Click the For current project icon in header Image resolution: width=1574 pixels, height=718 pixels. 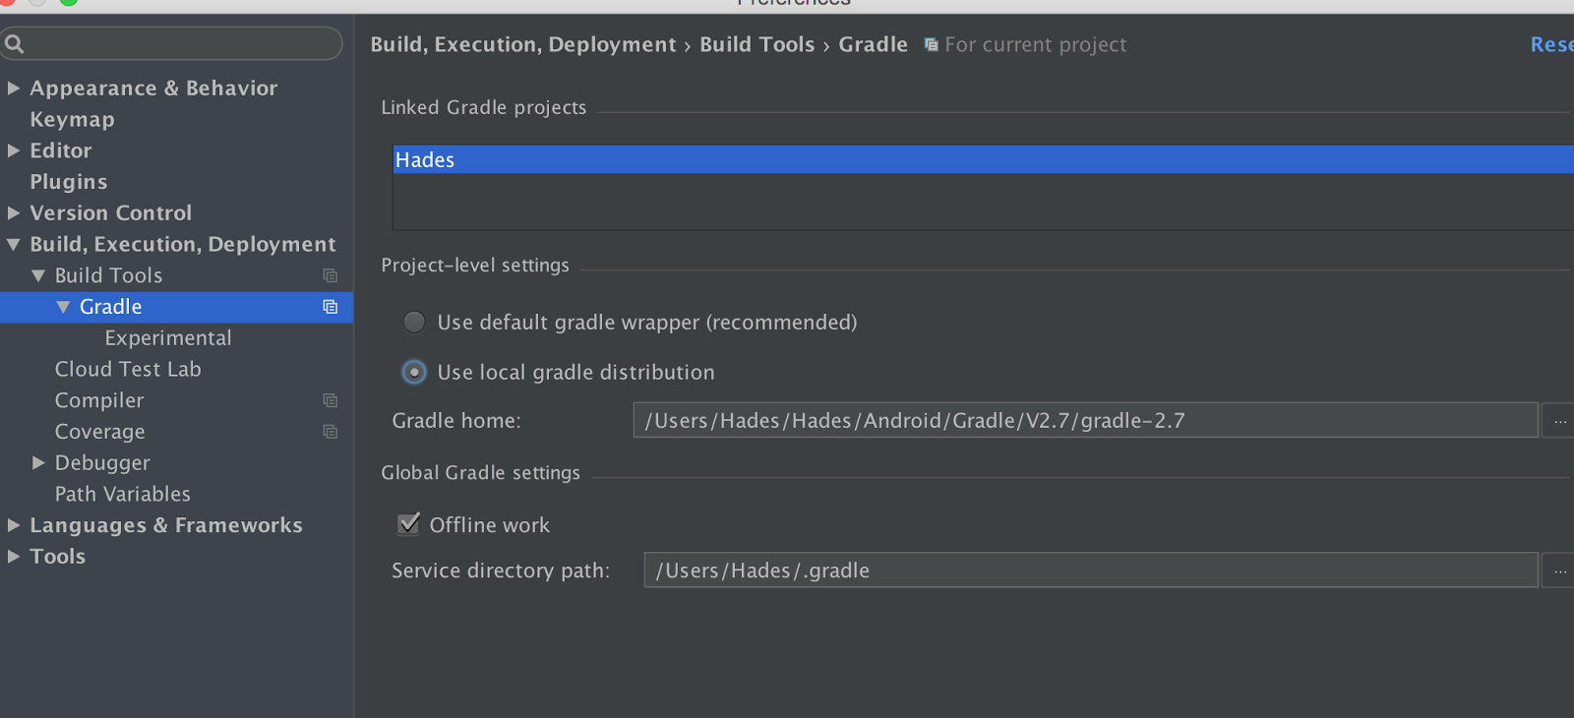pyautogui.click(x=931, y=44)
